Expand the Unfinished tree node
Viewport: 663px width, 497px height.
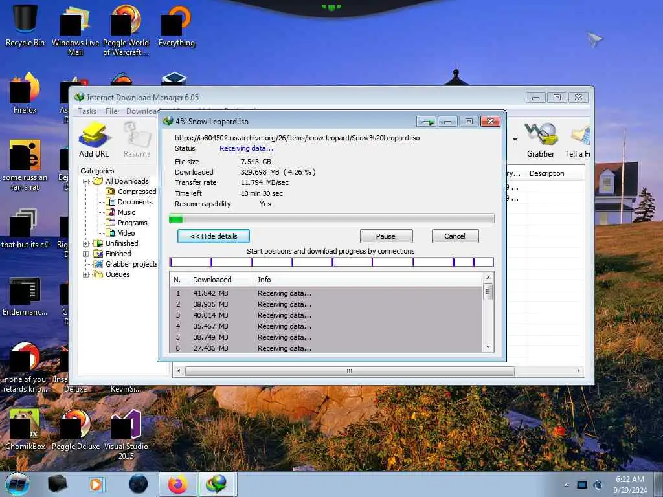pos(86,243)
